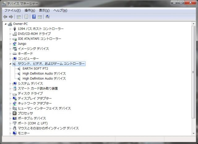Expand the DVD/CD-ROM ドライブ node
This screenshot has height=144, width=198.
(x=10, y=34)
